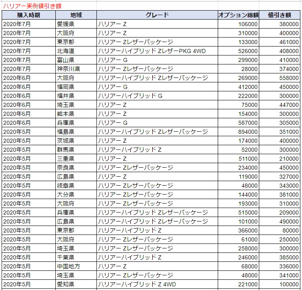Image resolution: width=302 pixels, height=290 pixels.
Task: Click the discount value 490000
Action: (280, 221)
